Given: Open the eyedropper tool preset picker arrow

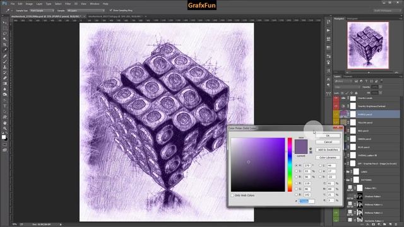Looking at the screenshot, I should point(11,11).
